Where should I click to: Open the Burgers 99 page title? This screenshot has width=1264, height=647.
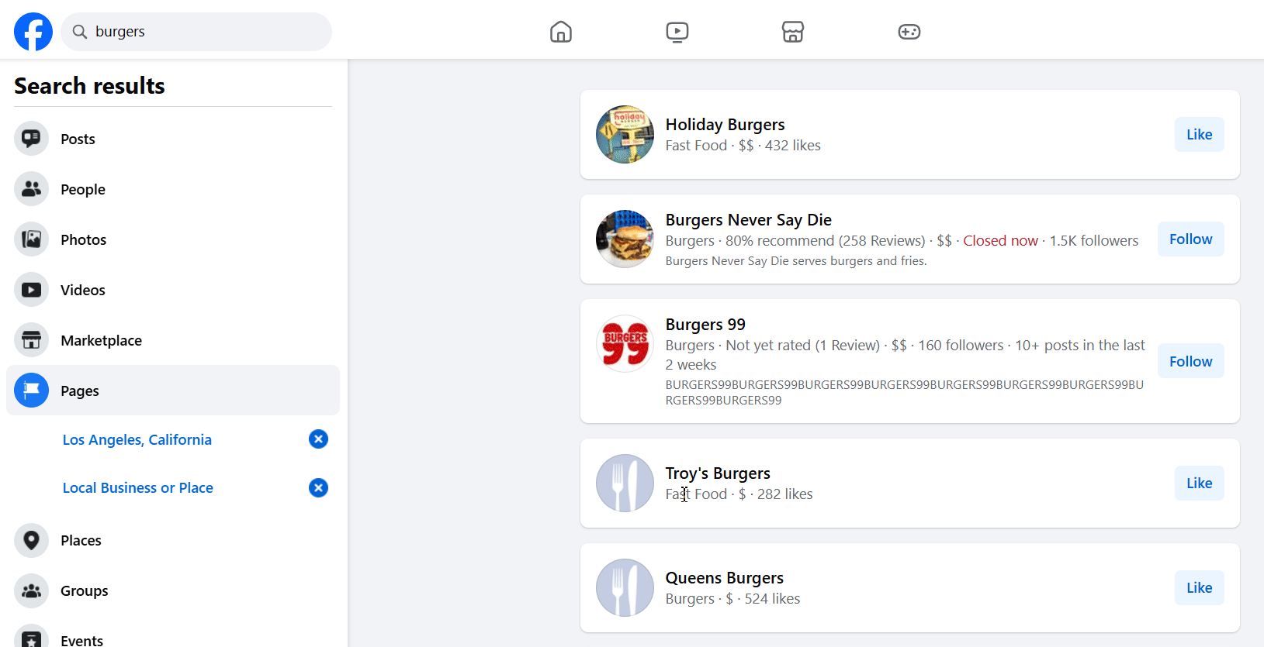pyautogui.click(x=705, y=325)
